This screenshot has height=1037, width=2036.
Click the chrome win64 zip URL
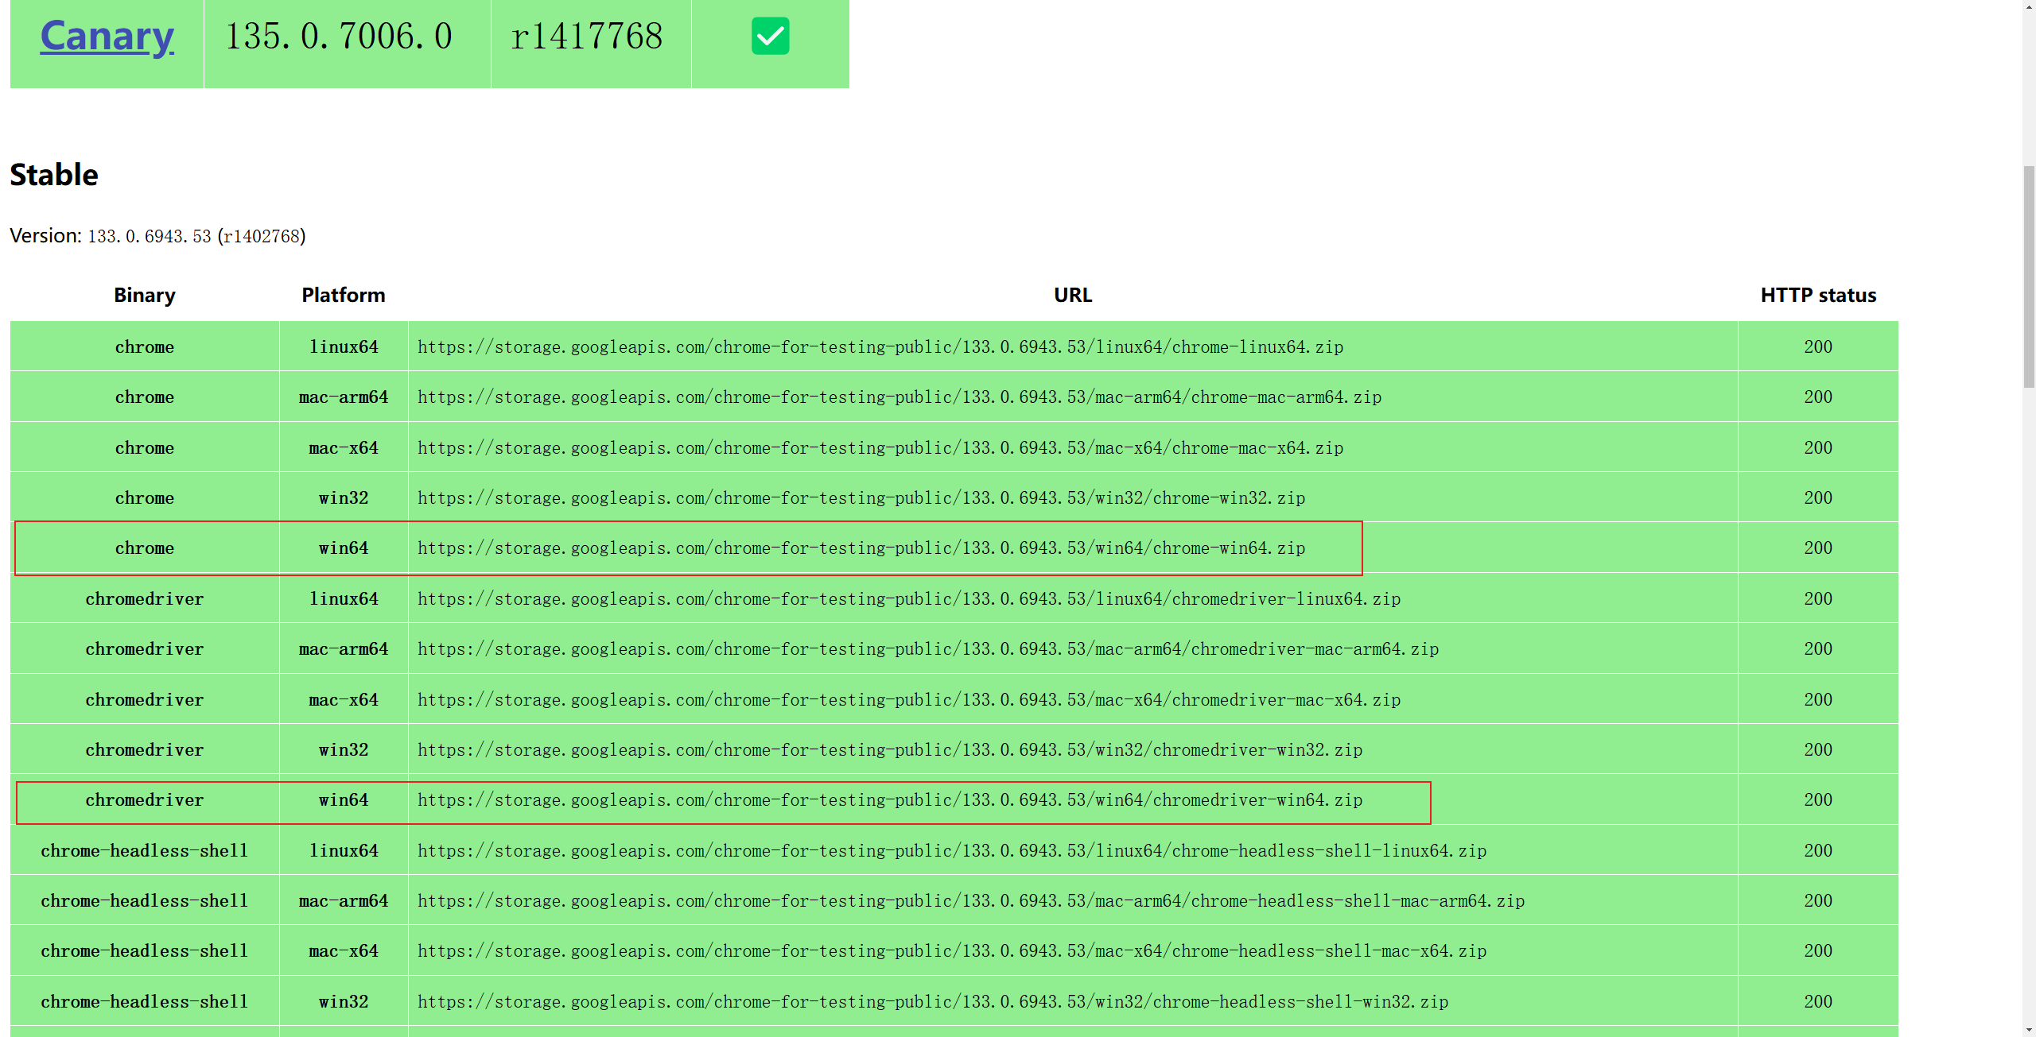click(x=861, y=548)
